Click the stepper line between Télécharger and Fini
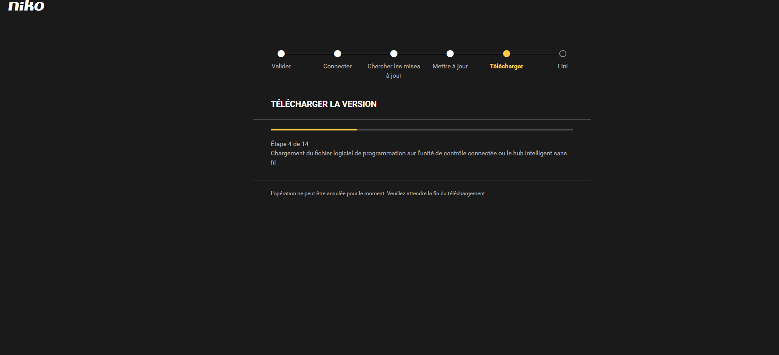The height and width of the screenshot is (355, 779). pos(534,54)
